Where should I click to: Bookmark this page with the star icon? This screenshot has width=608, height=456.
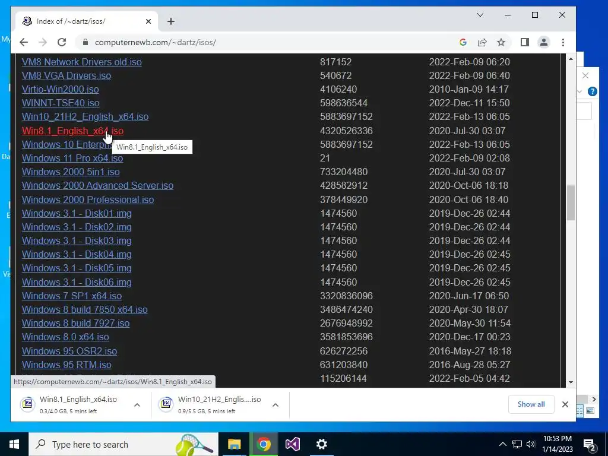501,42
